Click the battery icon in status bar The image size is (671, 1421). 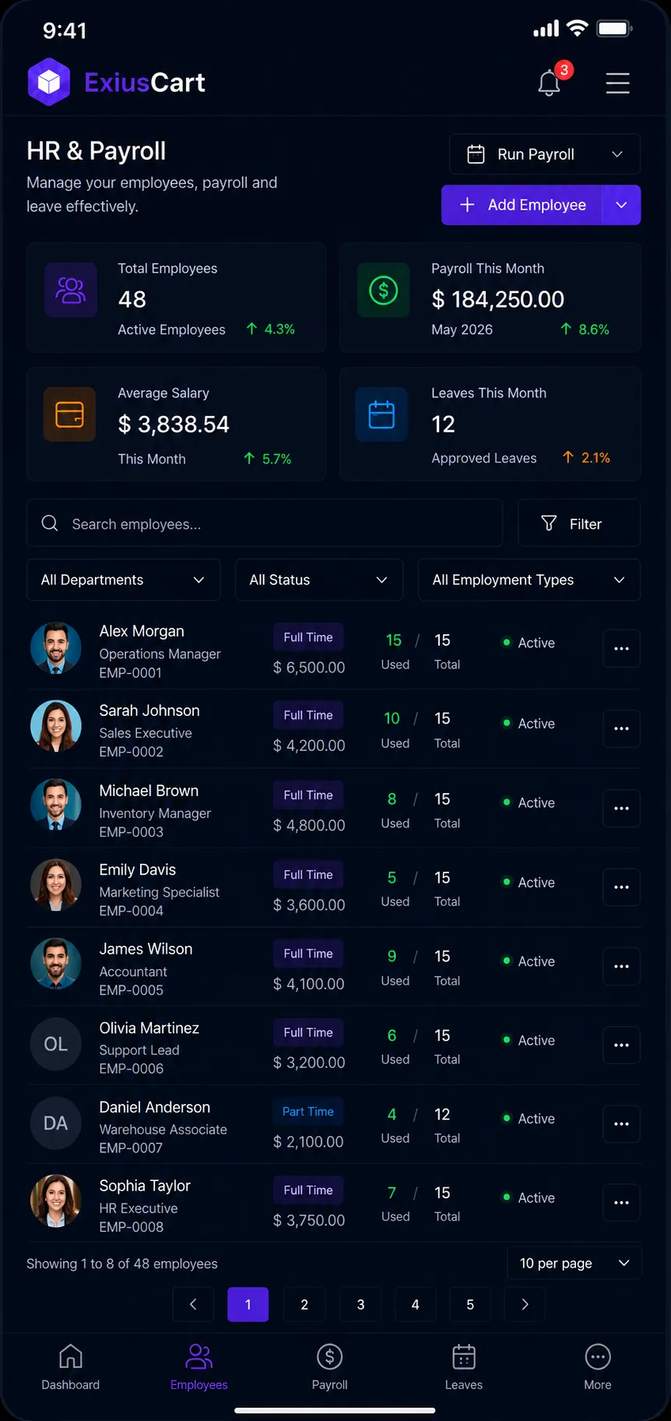(614, 29)
